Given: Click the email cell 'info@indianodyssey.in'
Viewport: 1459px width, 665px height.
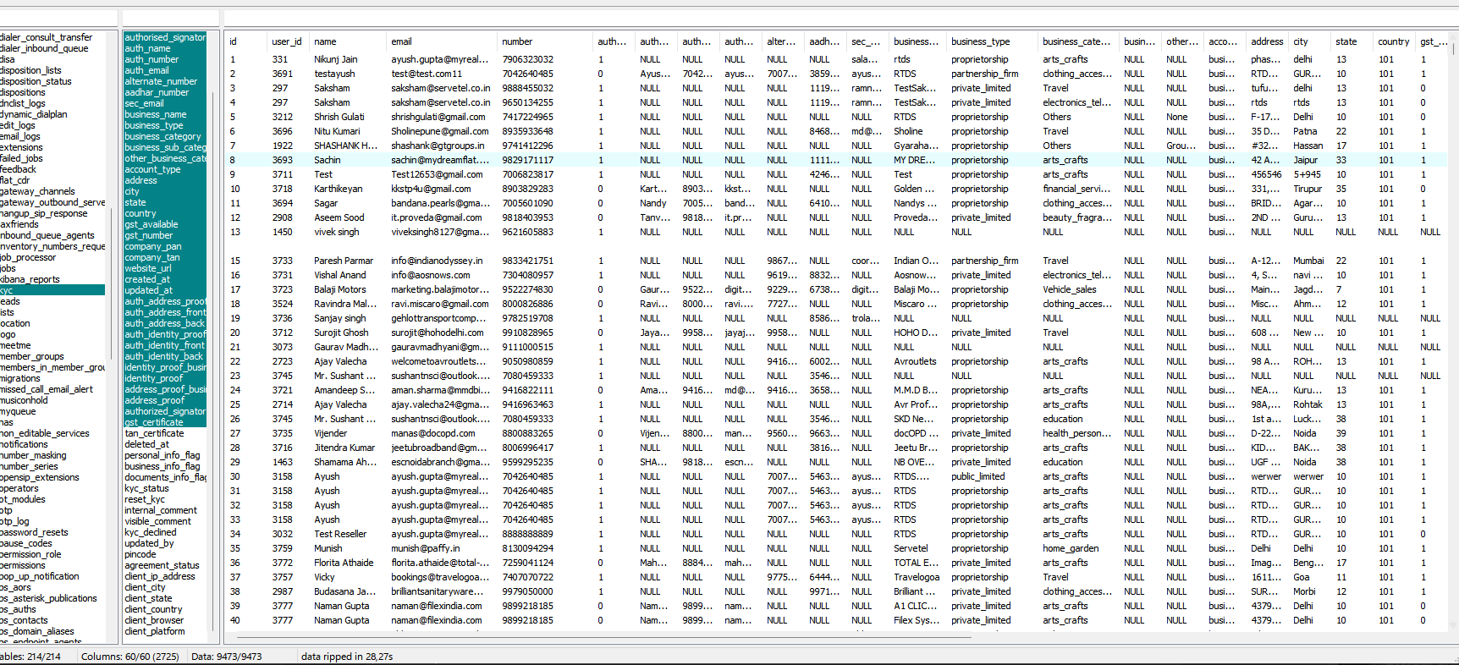Looking at the screenshot, I should click(x=437, y=261).
